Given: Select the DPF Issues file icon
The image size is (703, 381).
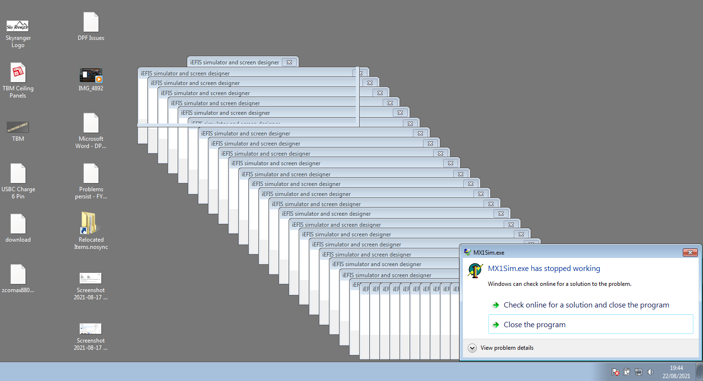Looking at the screenshot, I should [91, 26].
